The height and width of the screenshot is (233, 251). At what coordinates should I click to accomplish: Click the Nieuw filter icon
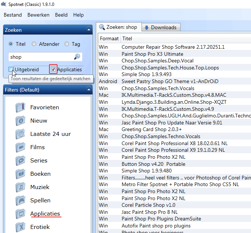pyautogui.click(x=21, y=121)
